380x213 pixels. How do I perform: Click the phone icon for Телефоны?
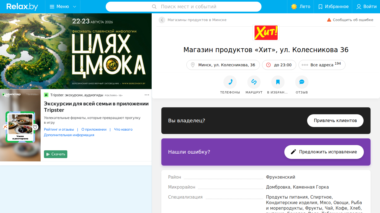pyautogui.click(x=230, y=82)
